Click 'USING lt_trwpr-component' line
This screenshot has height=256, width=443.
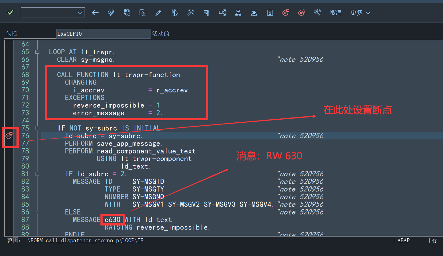(x=144, y=159)
